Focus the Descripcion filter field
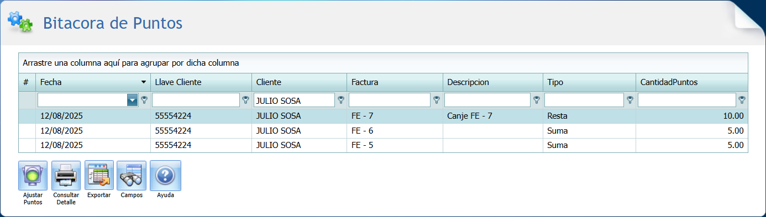This screenshot has height=217, width=766. coord(487,100)
